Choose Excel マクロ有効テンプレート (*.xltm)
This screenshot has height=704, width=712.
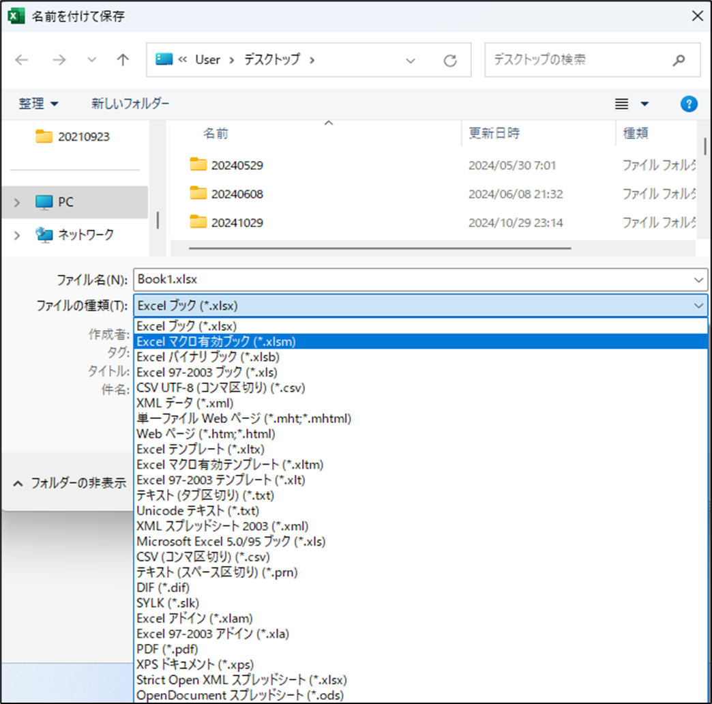[421, 465]
